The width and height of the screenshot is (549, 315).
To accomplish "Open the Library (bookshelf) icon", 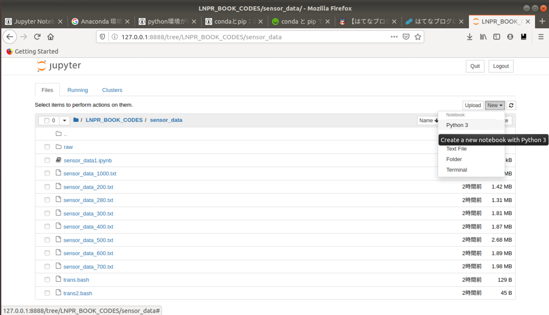I will click(x=483, y=37).
